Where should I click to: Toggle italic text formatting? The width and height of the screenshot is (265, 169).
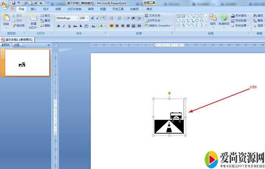[x=64, y=26]
